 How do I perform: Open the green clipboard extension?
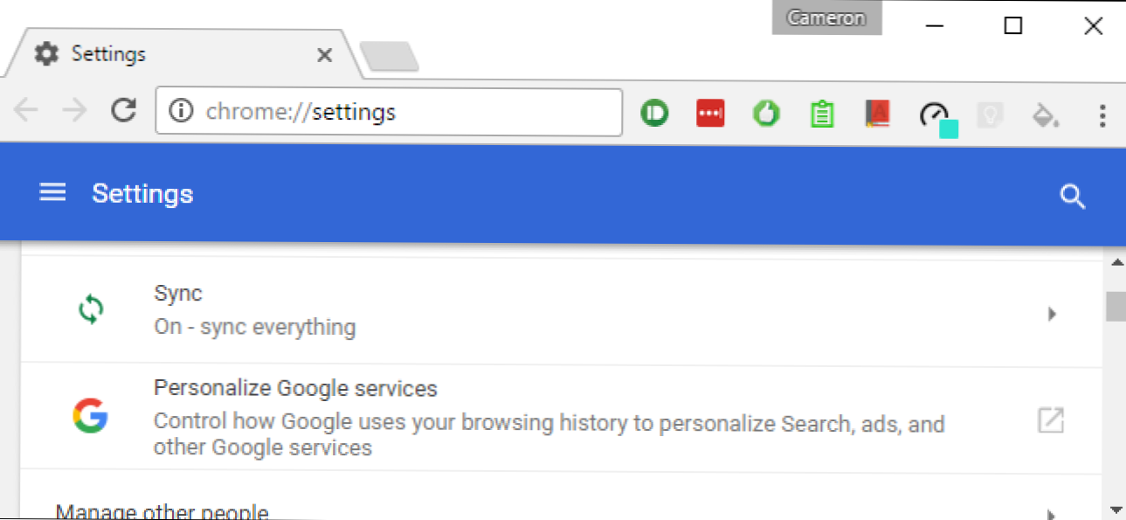[822, 114]
